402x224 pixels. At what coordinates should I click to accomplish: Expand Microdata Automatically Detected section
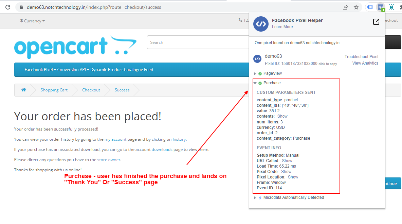click(255, 197)
